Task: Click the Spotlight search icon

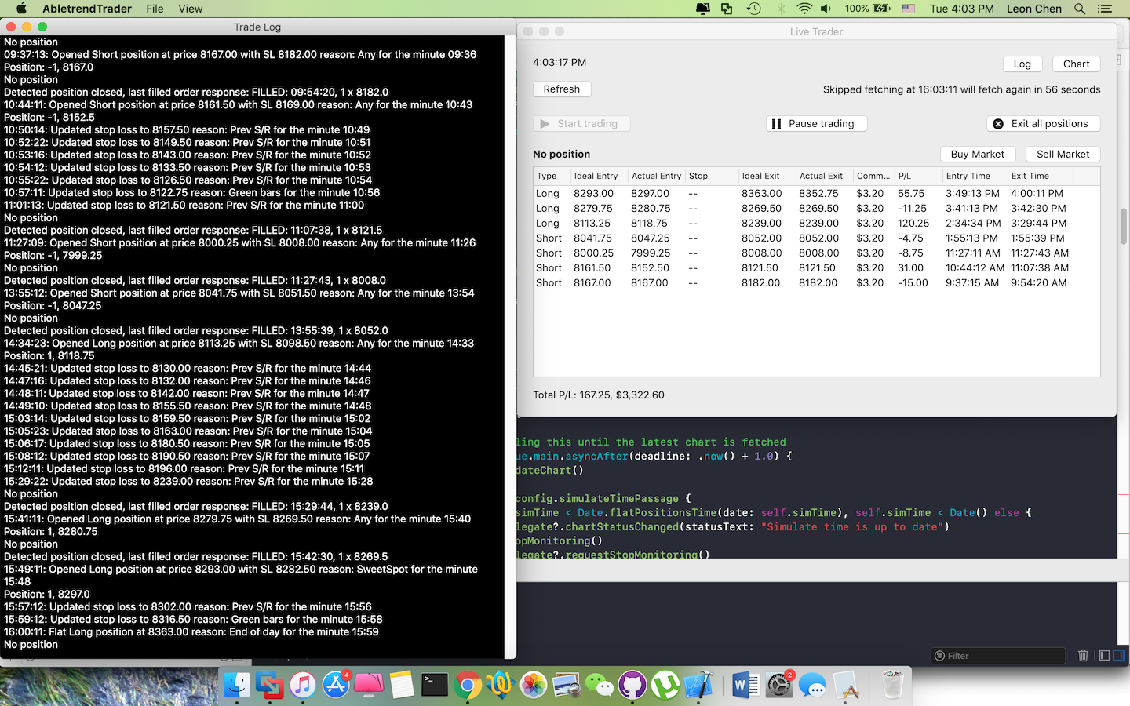Action: (1080, 9)
